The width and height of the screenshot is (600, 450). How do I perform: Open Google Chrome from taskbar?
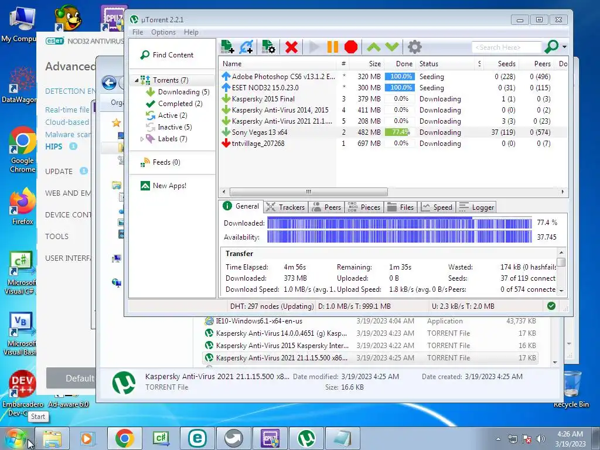[124, 438]
